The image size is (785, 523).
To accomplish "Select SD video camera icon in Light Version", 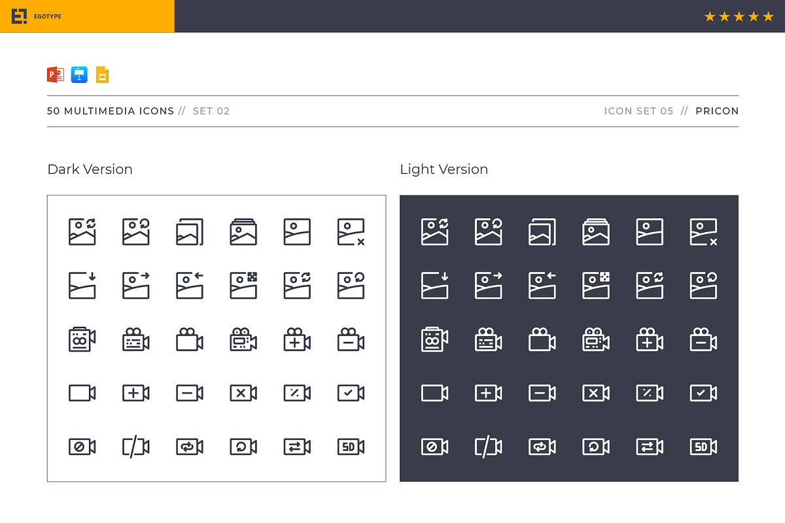I will click(703, 447).
